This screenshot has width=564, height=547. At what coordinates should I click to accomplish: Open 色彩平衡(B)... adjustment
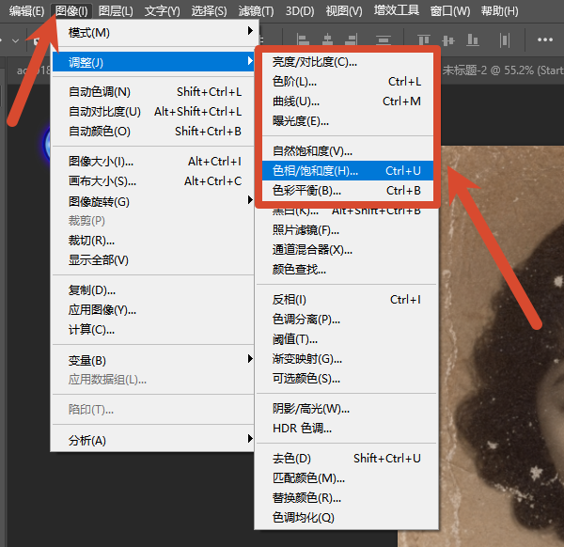point(348,190)
